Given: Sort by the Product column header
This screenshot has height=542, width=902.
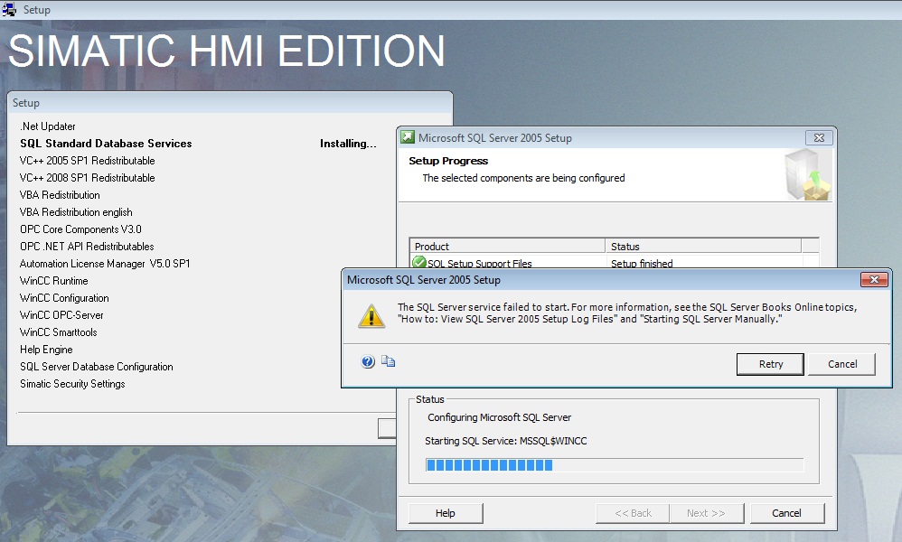Looking at the screenshot, I should coord(507,246).
